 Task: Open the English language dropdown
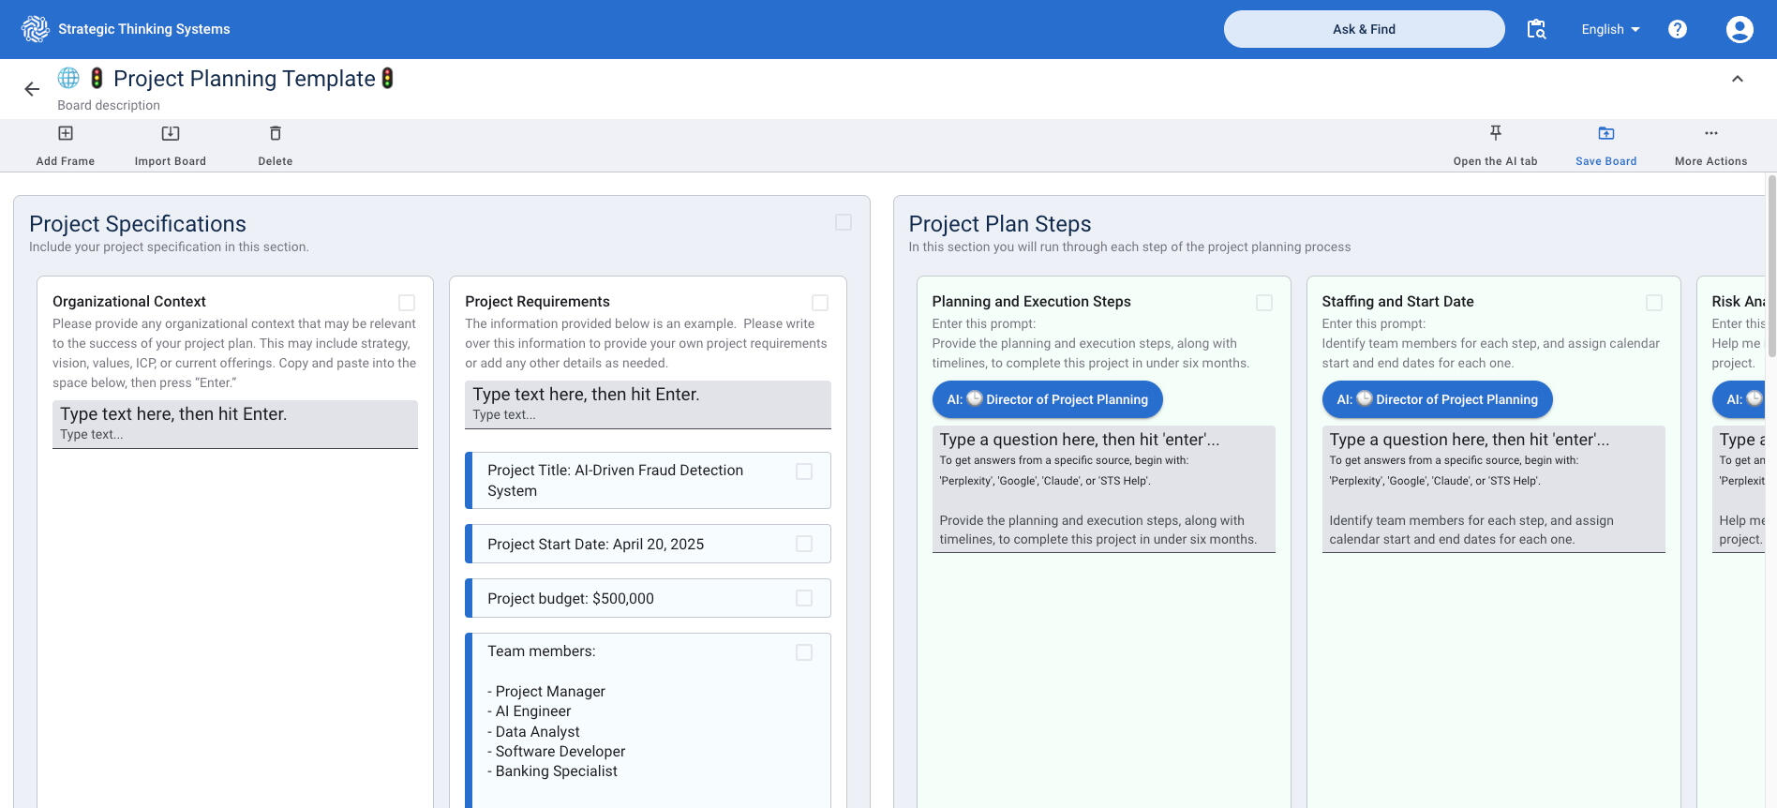(1610, 29)
